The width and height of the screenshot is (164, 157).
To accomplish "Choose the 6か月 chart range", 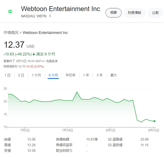I will coord(53,75).
